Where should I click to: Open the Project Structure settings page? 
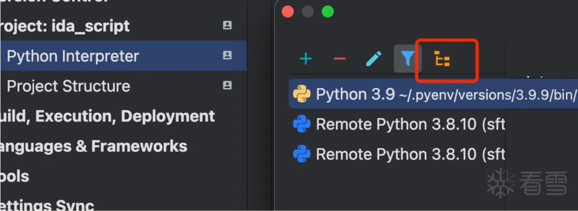68,86
